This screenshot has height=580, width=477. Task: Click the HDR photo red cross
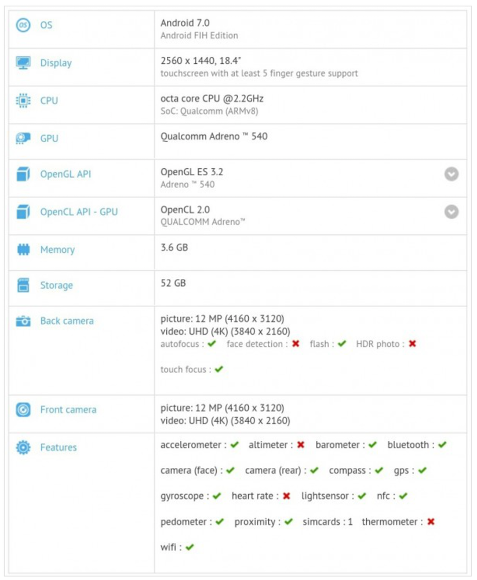[x=412, y=344]
